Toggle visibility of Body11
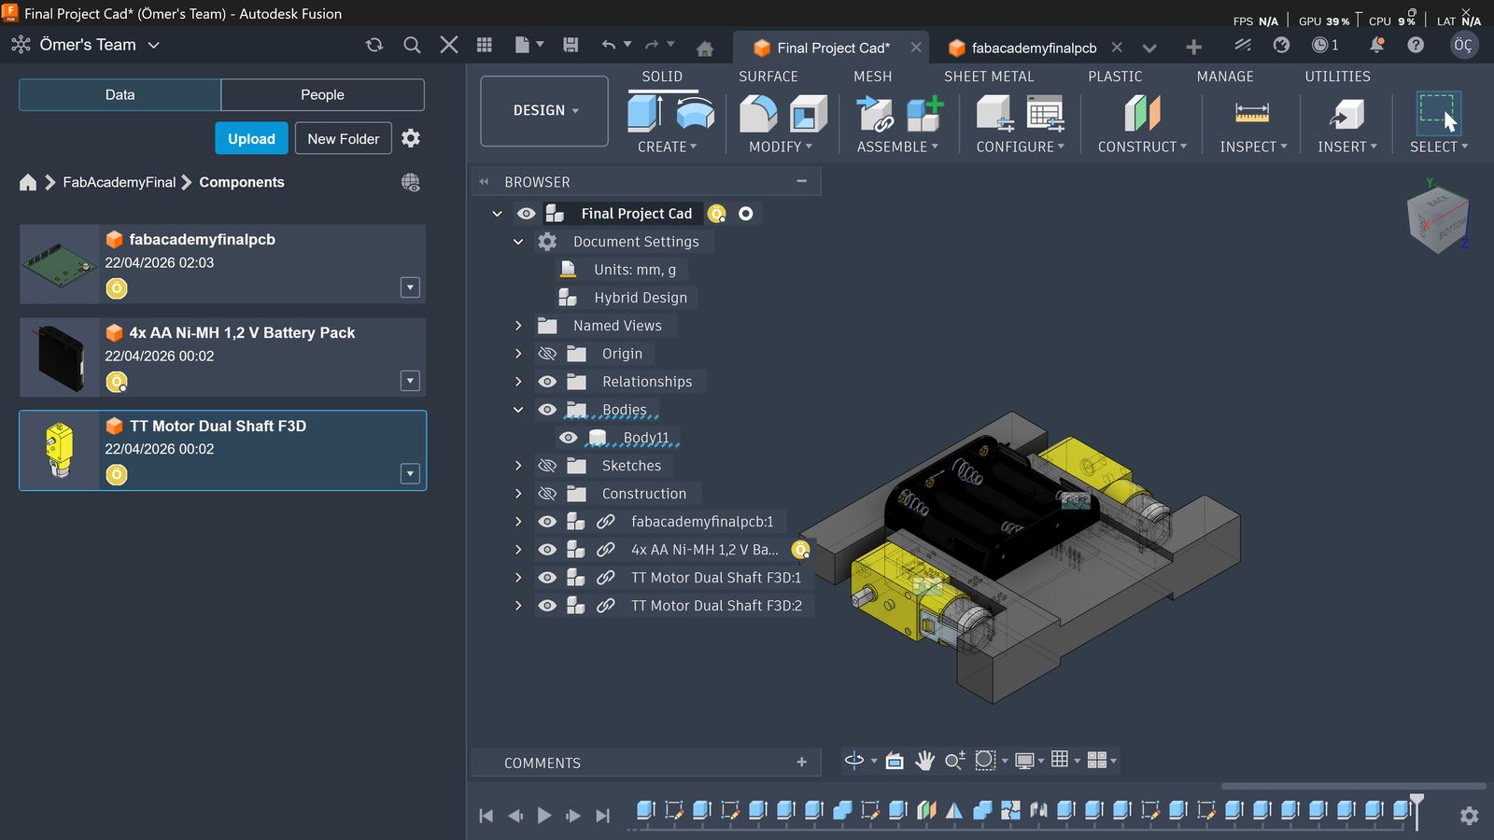 point(568,438)
